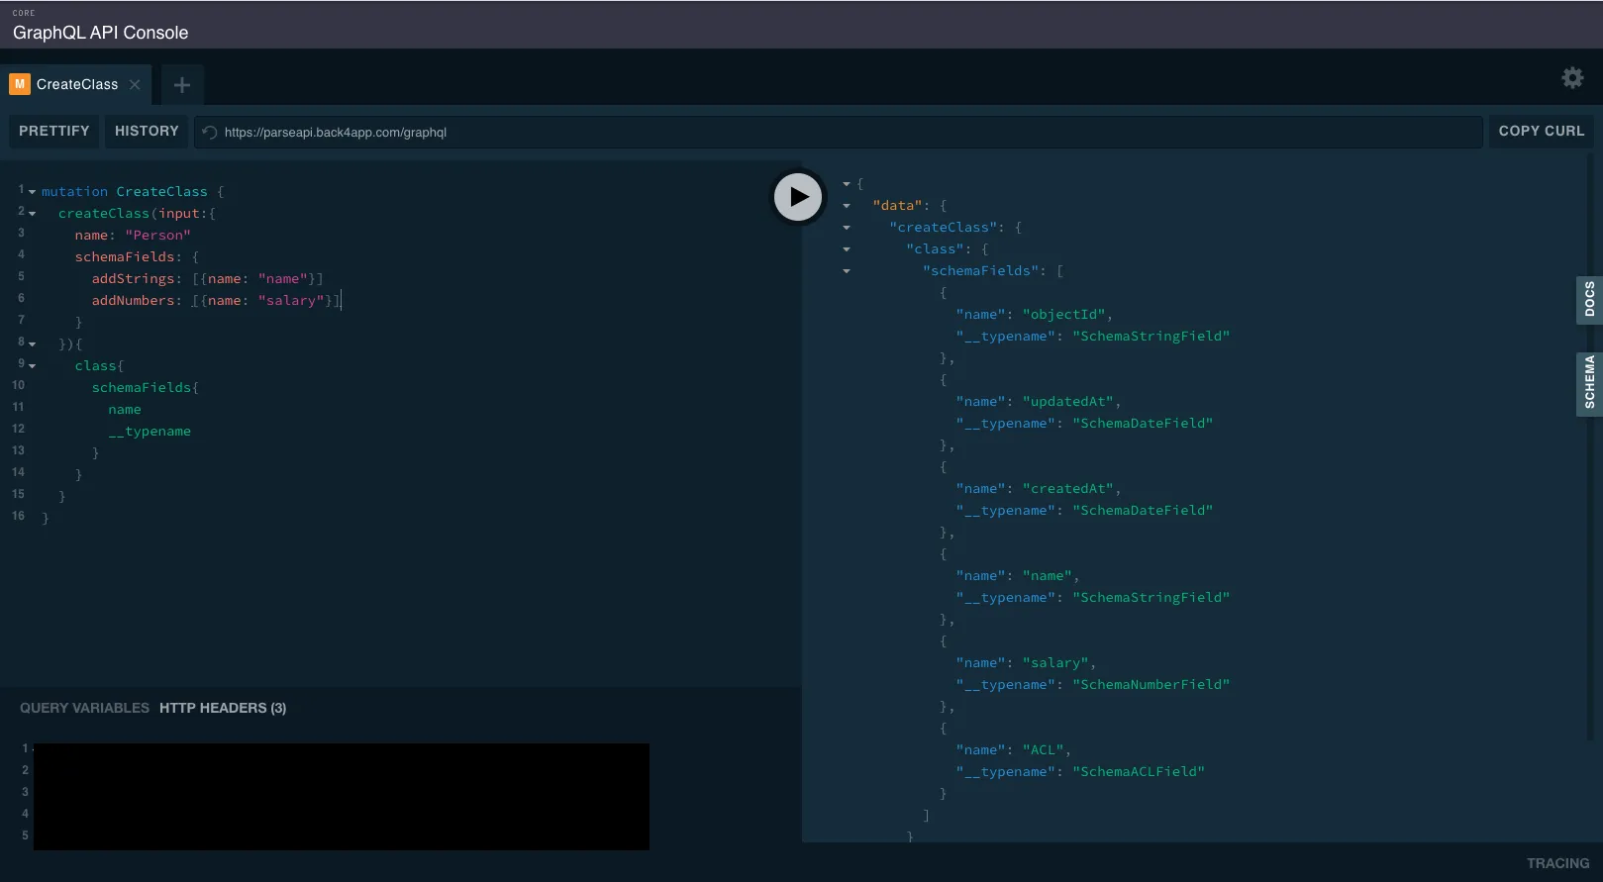Open the SCHEMA side panel
1603x882 pixels.
point(1589,382)
